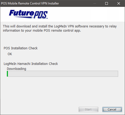Click the green filled progress segment

pos(7,74)
